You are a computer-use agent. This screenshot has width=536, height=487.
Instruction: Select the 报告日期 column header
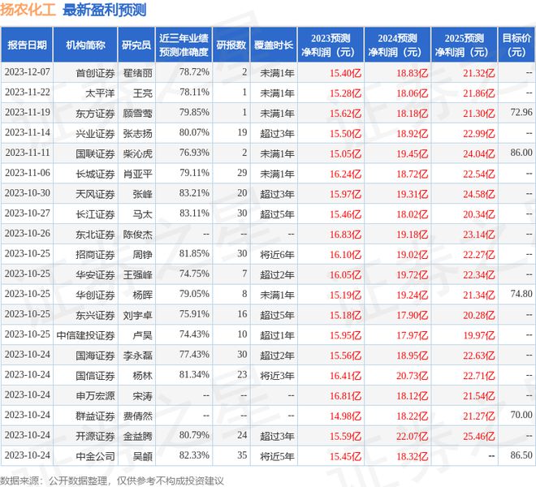point(27,45)
